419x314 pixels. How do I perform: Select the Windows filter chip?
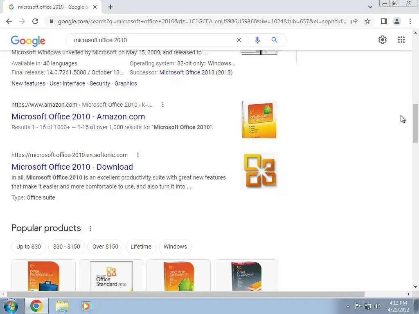point(175,247)
